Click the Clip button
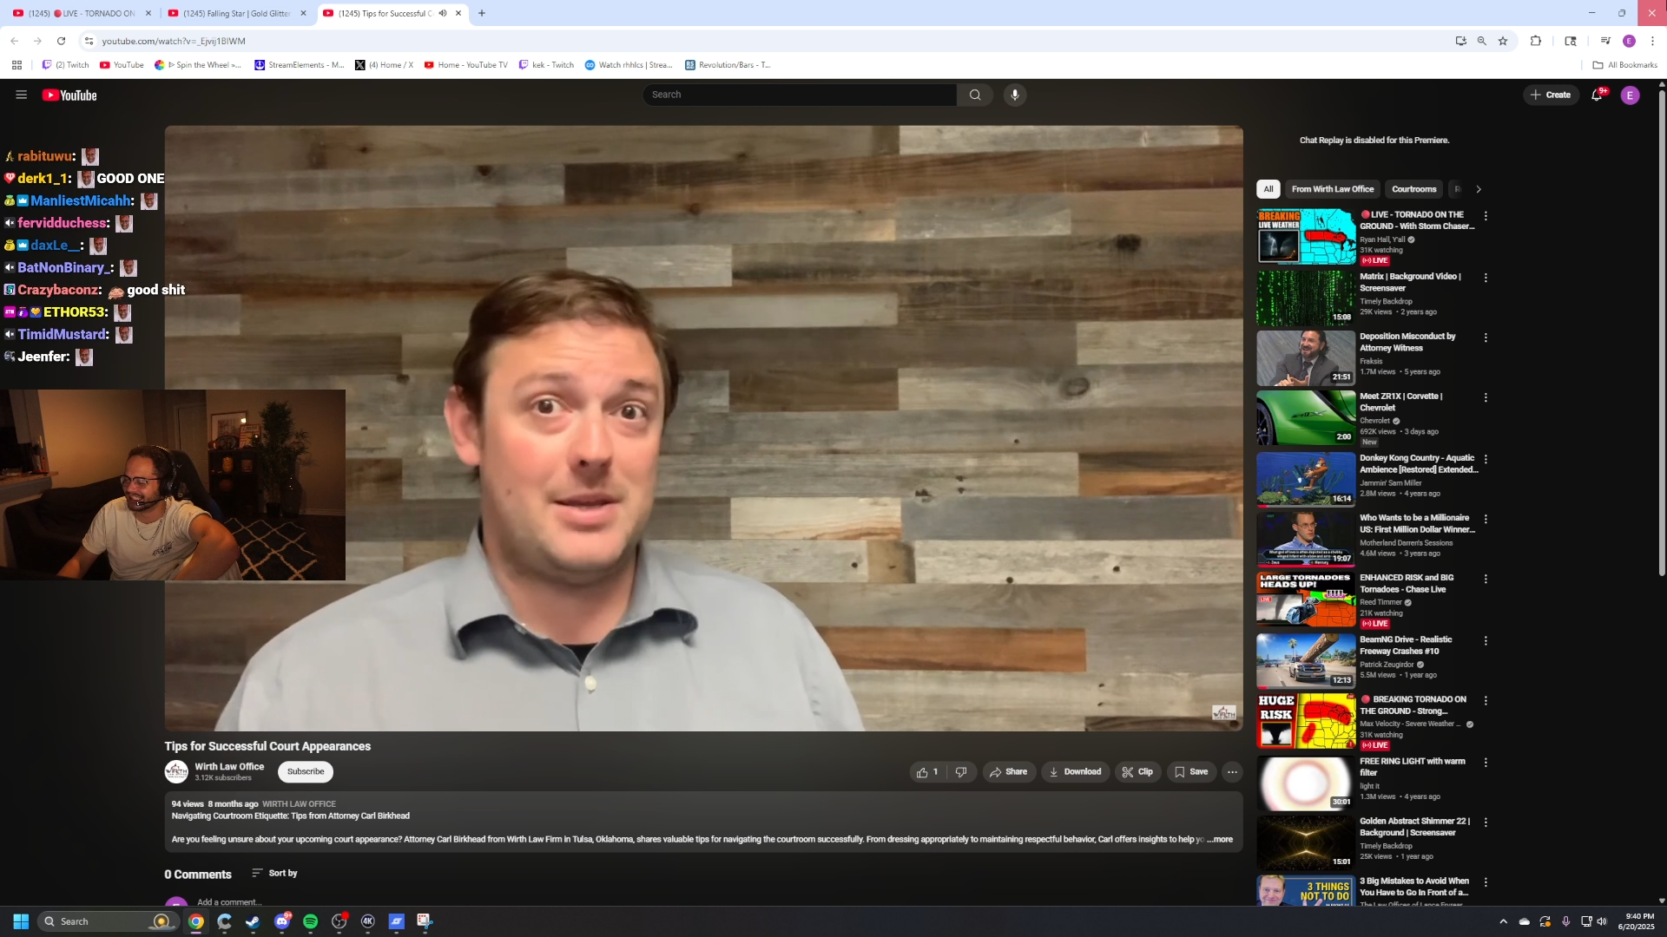The width and height of the screenshot is (1667, 937). point(1138,771)
